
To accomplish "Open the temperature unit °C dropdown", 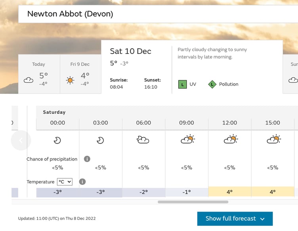I will 65,182.
